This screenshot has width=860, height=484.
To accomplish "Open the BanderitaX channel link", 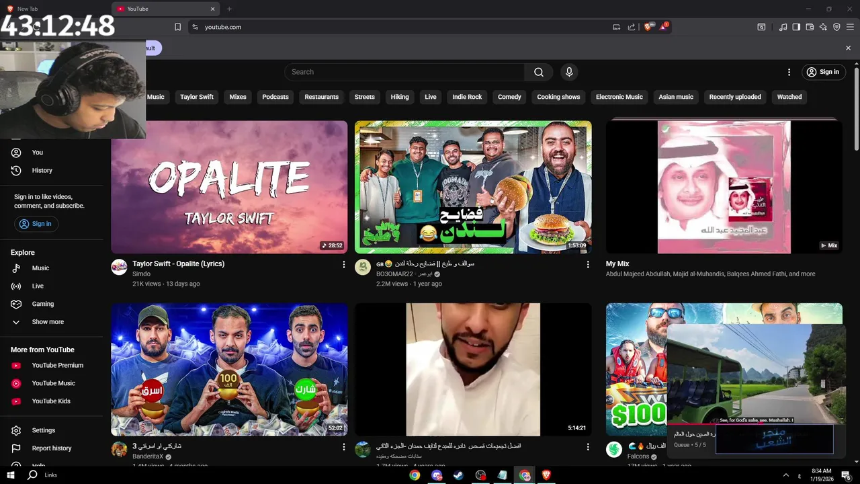I will click(148, 456).
